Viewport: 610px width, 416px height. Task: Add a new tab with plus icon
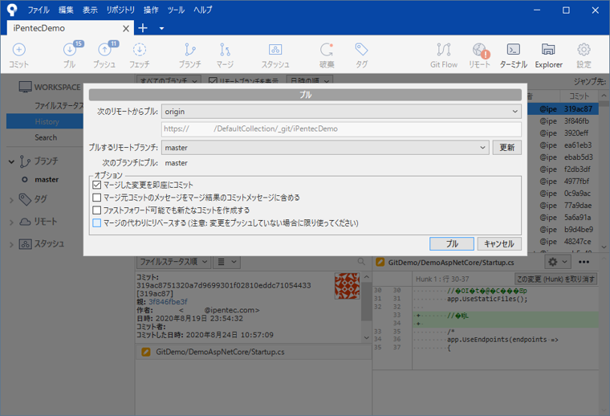tap(143, 28)
